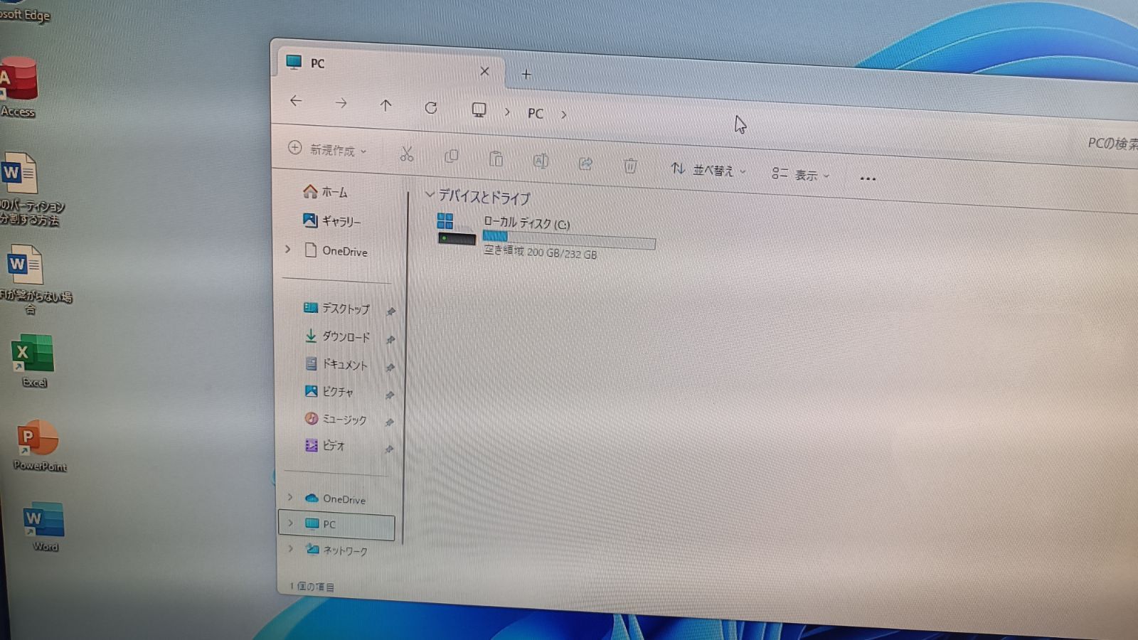1138x640 pixels.
Task: Click the Copy icon in toolbar
Action: point(451,156)
